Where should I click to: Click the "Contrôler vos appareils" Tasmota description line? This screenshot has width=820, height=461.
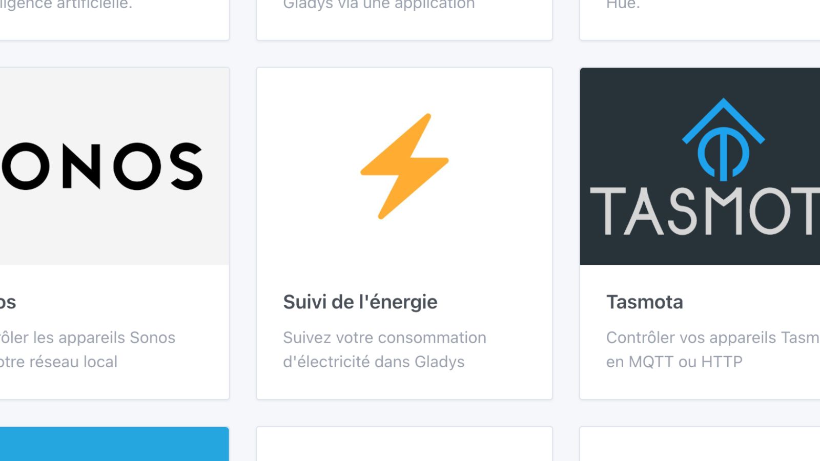tap(712, 338)
